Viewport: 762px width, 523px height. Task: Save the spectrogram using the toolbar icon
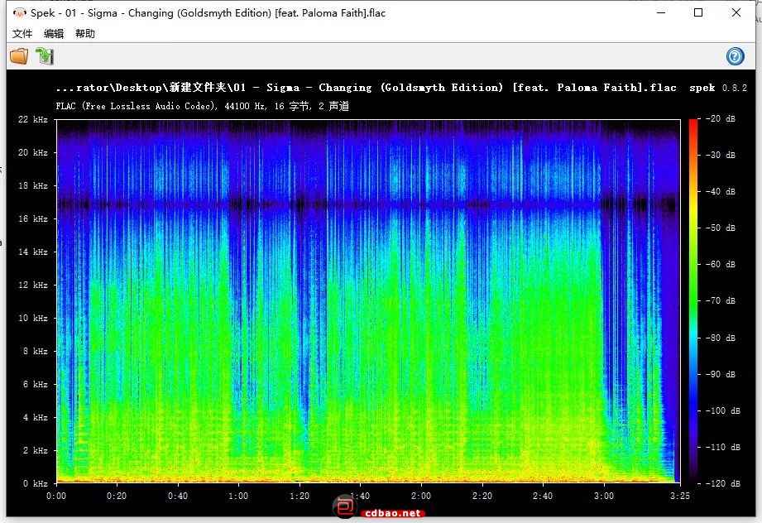pos(45,56)
